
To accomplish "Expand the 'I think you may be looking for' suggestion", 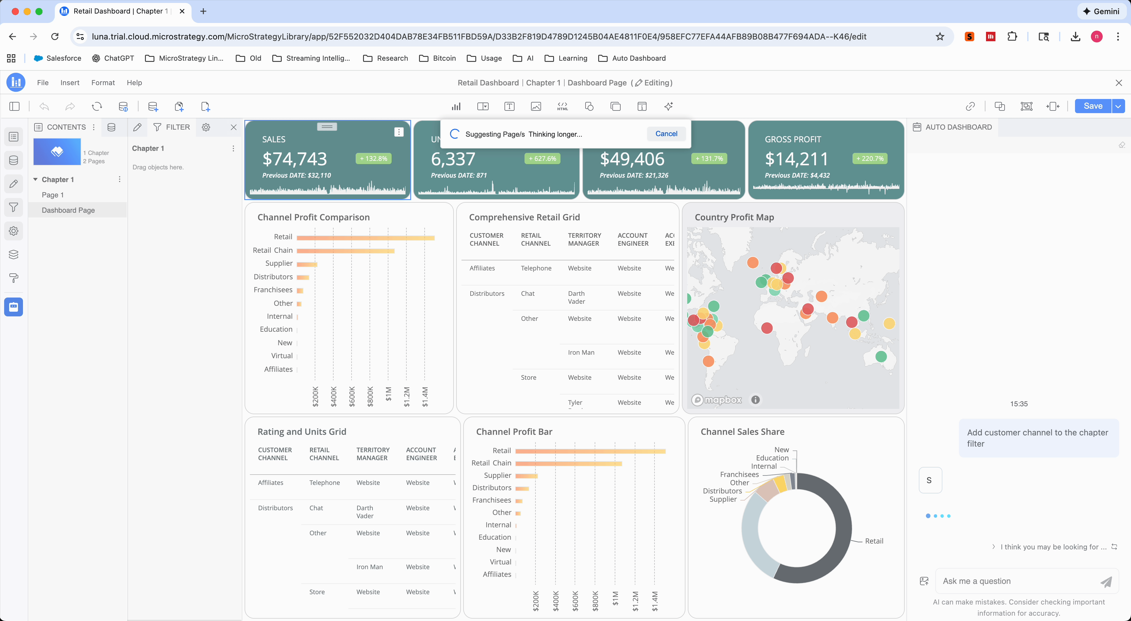I will [x=994, y=547].
